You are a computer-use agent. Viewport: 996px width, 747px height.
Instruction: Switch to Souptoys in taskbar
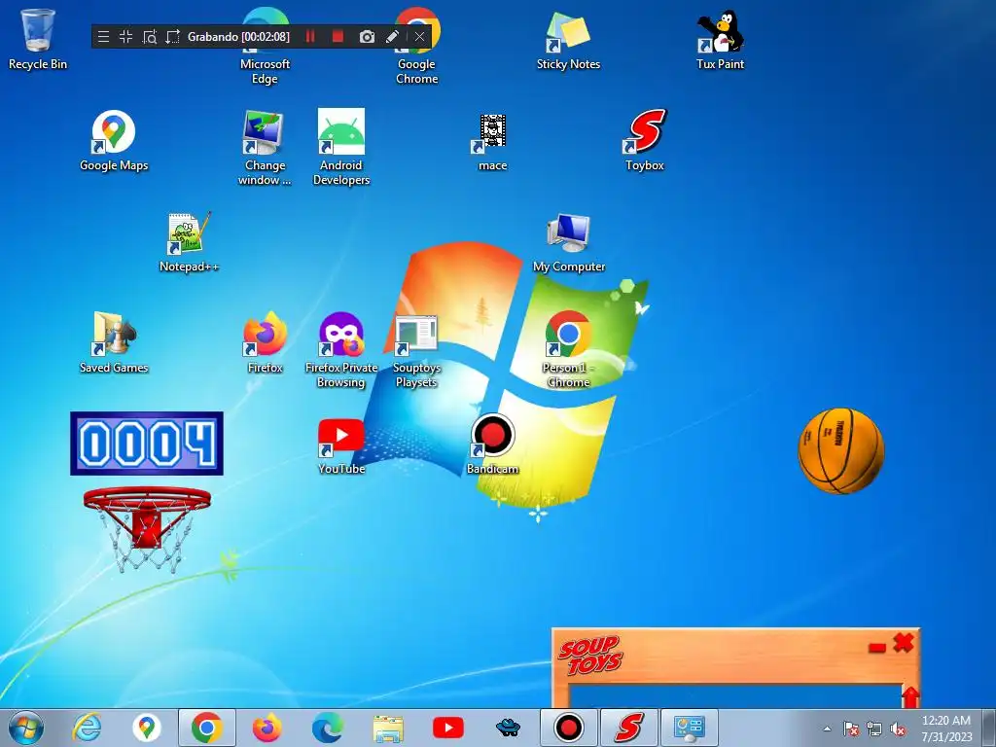(629, 728)
